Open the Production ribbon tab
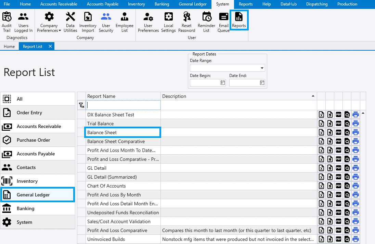Image resolution: width=375 pixels, height=244 pixels. [x=347, y=4]
